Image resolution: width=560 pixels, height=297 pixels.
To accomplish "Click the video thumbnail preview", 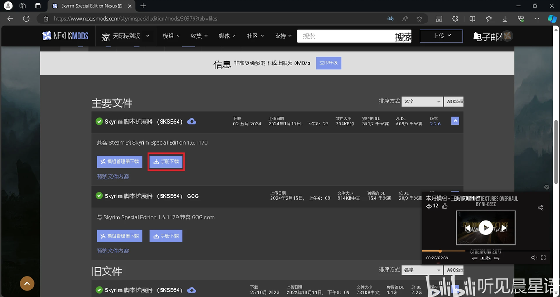I will point(486,227).
